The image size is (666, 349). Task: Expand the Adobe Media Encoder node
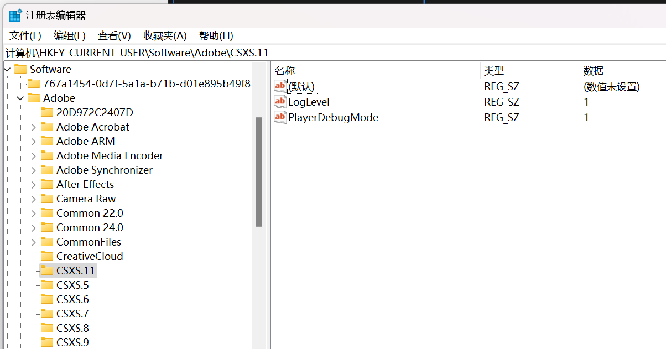34,155
